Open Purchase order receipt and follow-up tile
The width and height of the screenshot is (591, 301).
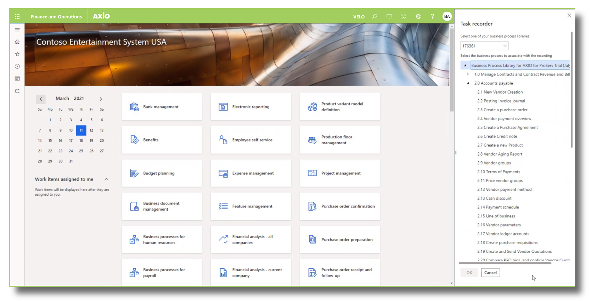(340, 272)
